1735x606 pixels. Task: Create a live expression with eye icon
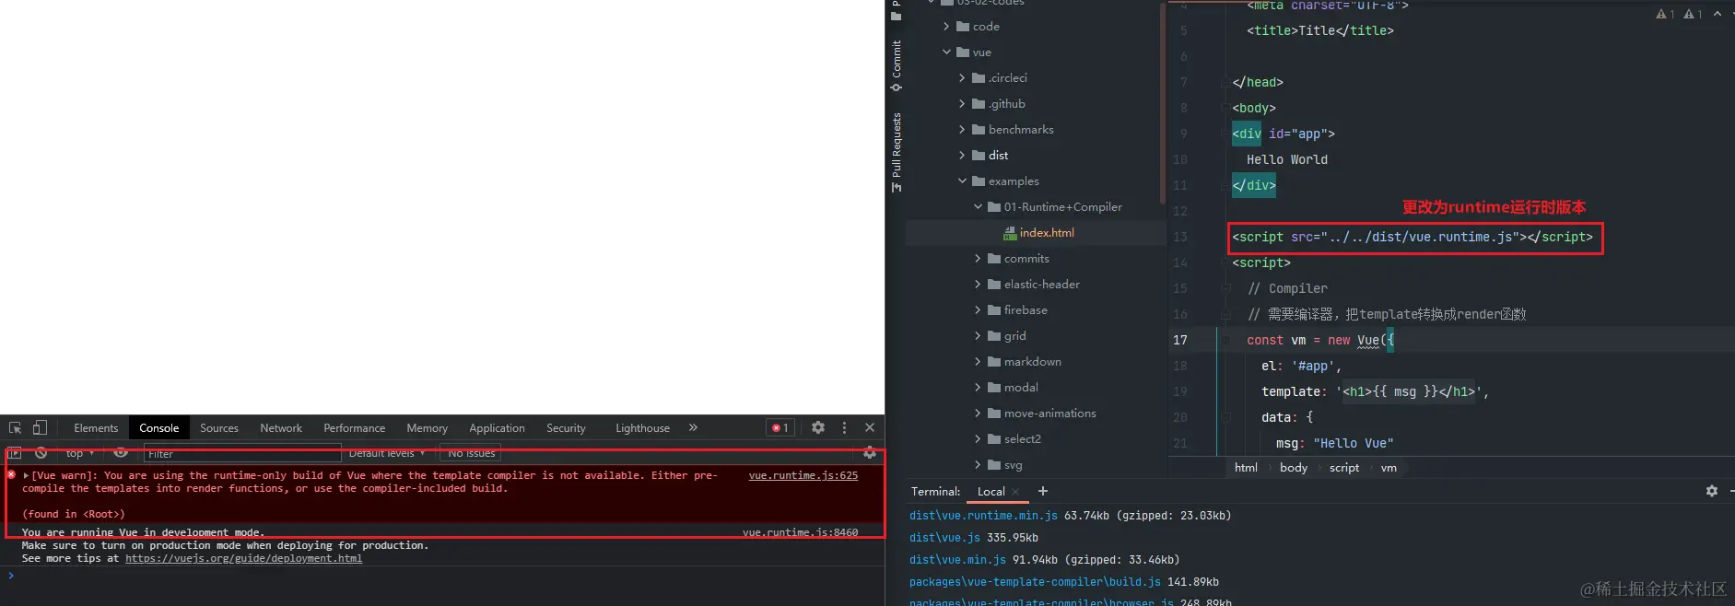coord(121,453)
